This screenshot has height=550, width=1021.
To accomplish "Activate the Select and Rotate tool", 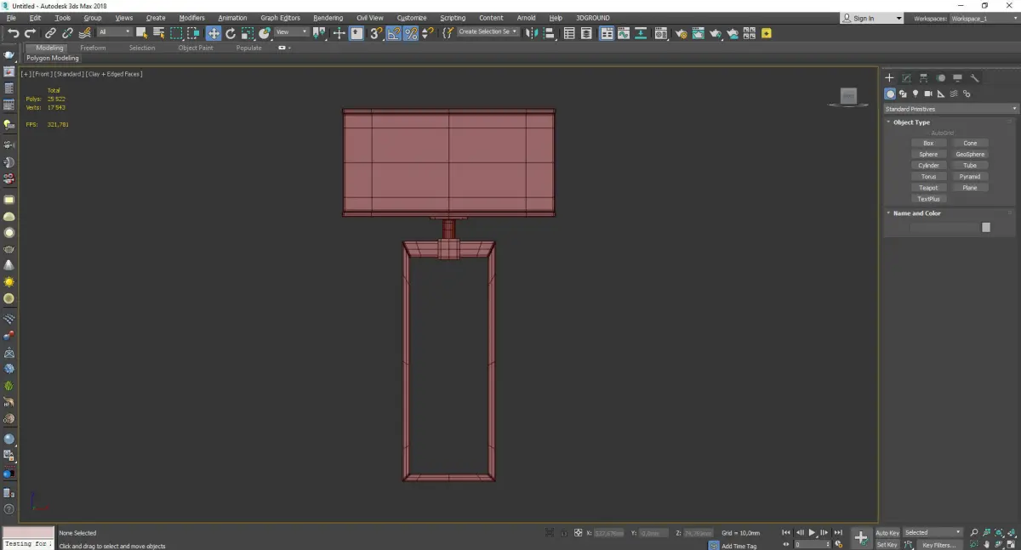I will click(231, 33).
